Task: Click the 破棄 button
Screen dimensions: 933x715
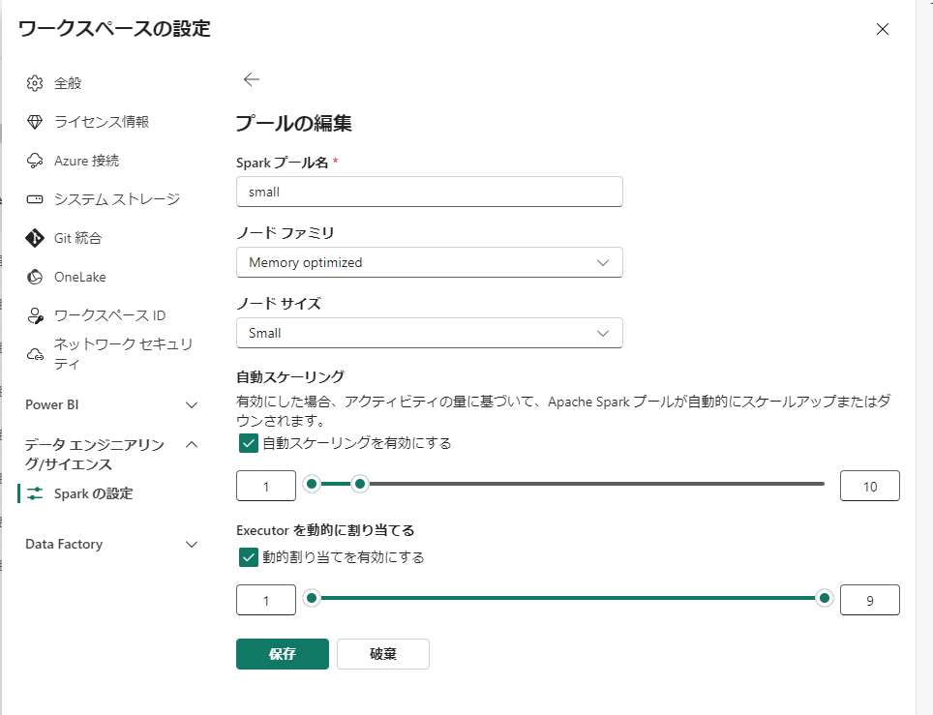Action: click(x=382, y=654)
